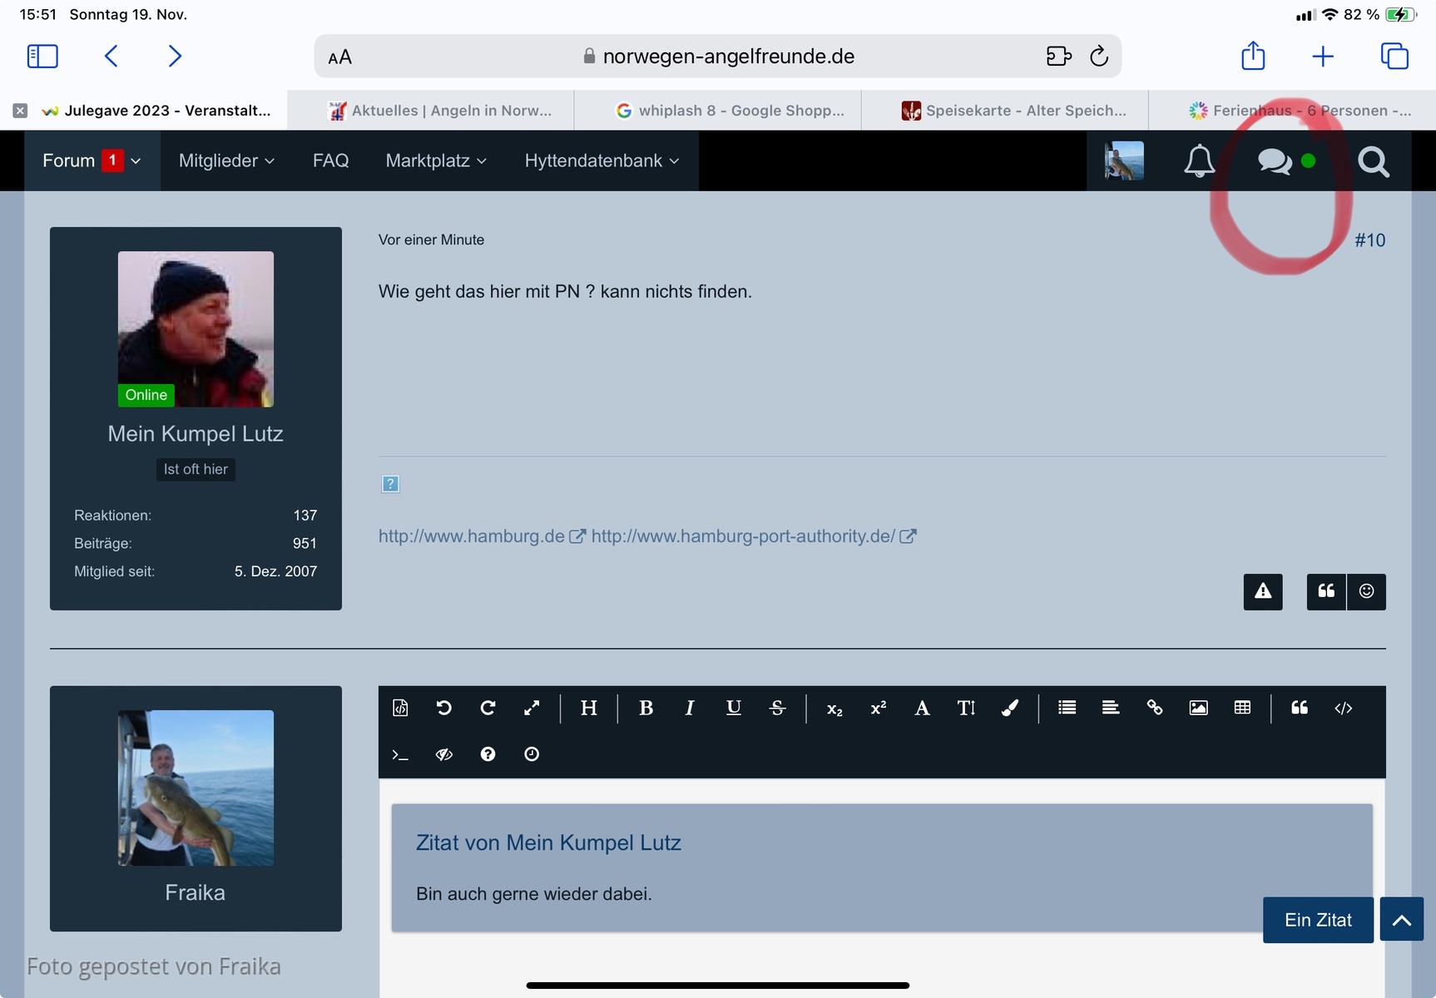This screenshot has width=1436, height=998.
Task: Insert an image in the editor
Action: coord(1198,708)
